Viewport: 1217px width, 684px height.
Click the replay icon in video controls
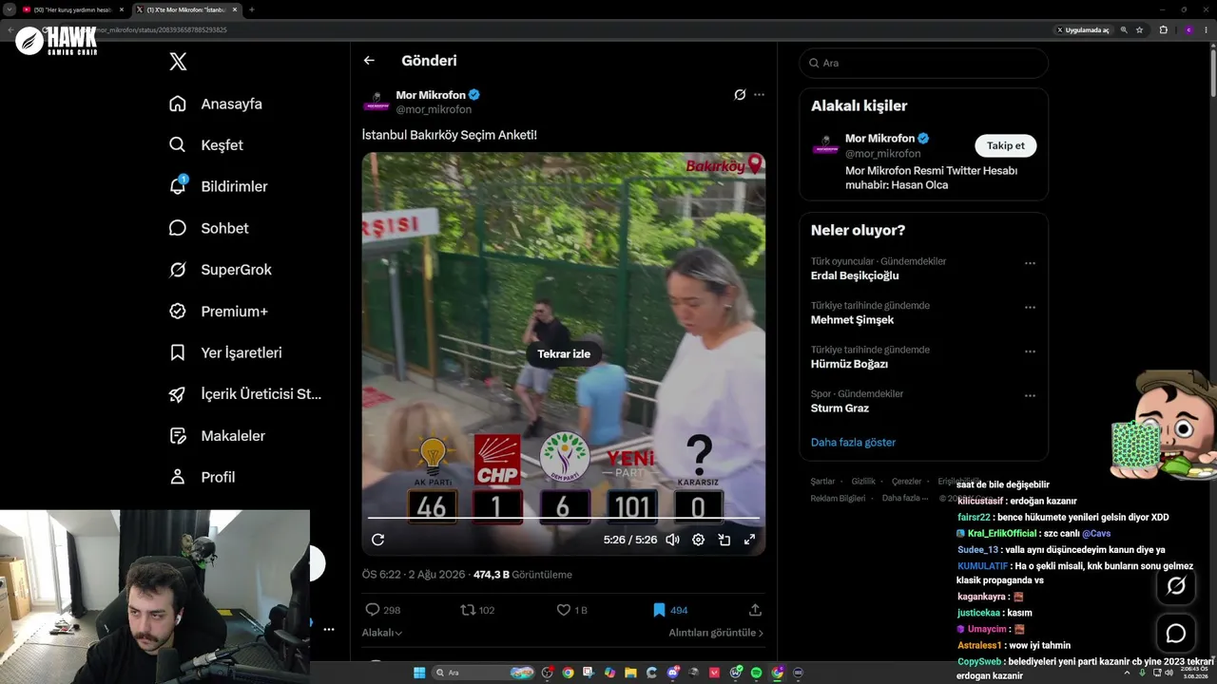pyautogui.click(x=377, y=540)
